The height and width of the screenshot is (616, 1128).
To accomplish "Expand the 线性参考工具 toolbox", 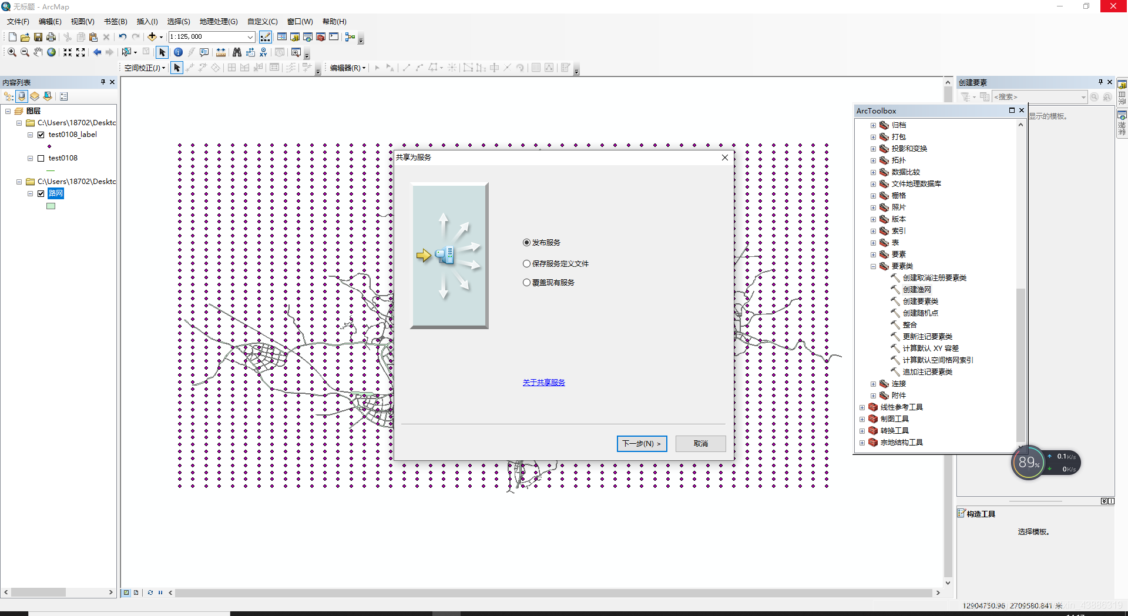I will 862,407.
